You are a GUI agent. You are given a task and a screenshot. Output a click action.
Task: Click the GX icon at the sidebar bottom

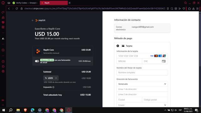click(x=3, y=100)
